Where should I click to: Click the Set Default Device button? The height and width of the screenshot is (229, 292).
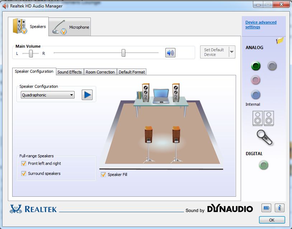point(215,52)
